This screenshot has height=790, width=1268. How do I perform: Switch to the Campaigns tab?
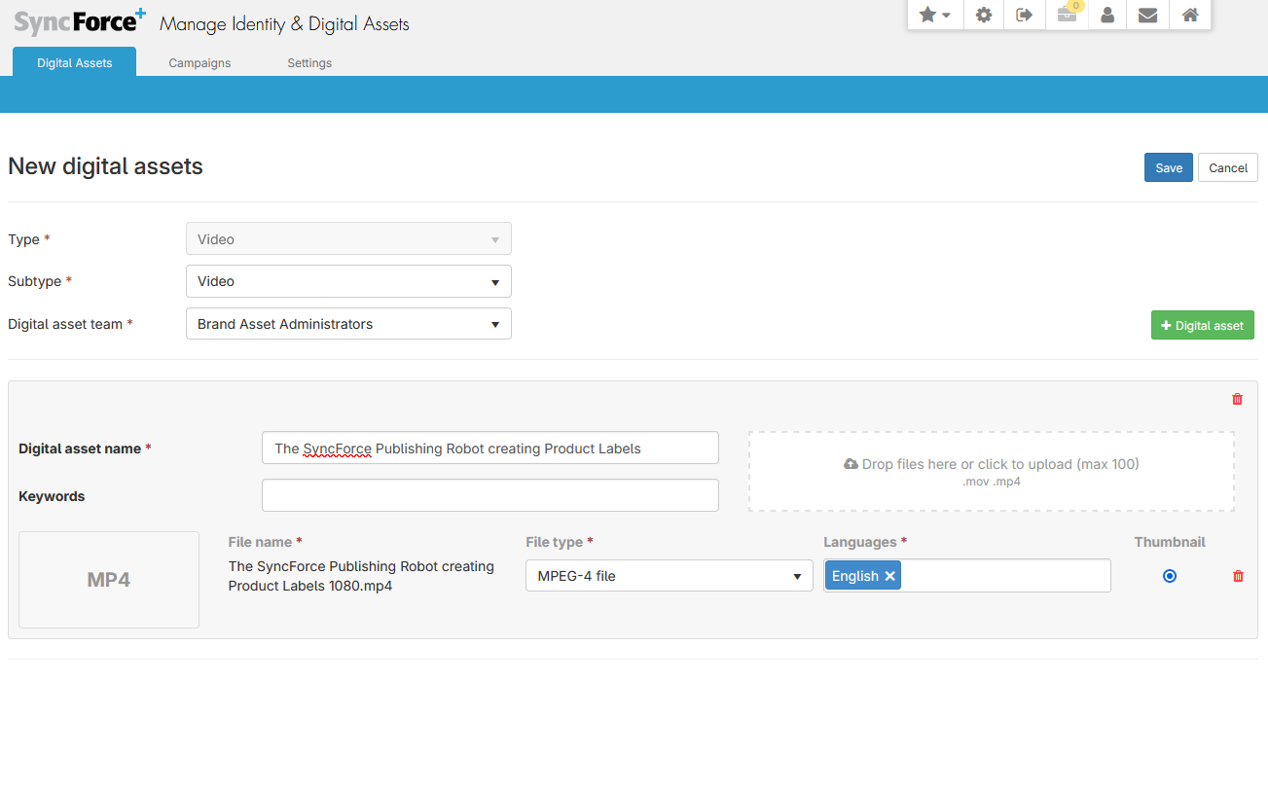pos(199,62)
